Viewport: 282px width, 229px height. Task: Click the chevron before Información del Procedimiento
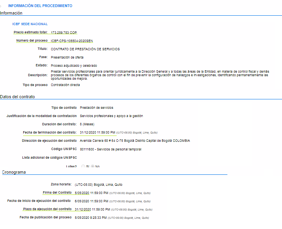pos(1,6)
